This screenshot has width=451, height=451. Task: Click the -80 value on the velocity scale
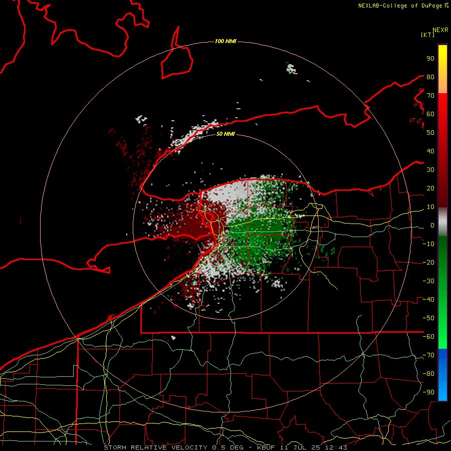click(428, 374)
